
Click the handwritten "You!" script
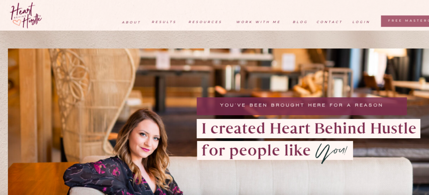pos(332,152)
